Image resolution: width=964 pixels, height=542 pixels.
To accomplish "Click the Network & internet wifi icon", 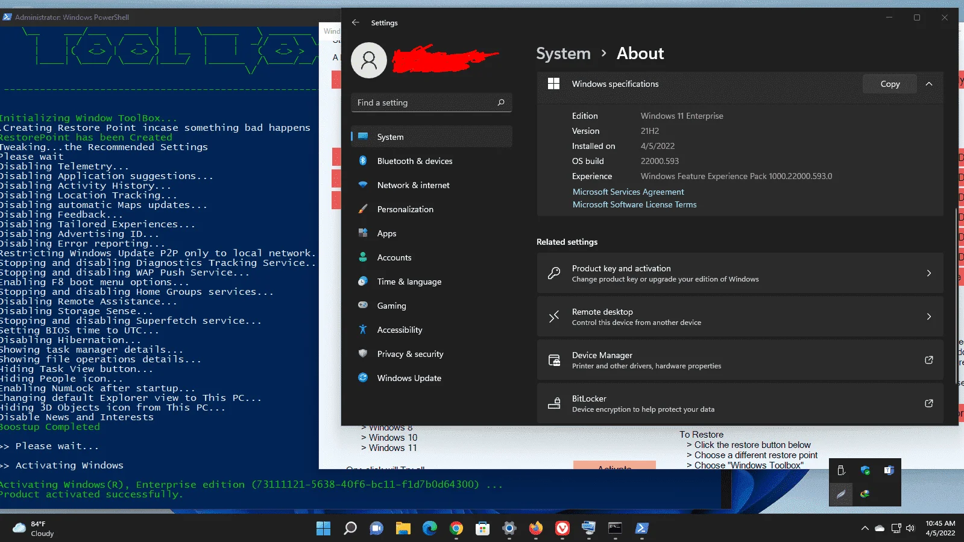I will (363, 184).
